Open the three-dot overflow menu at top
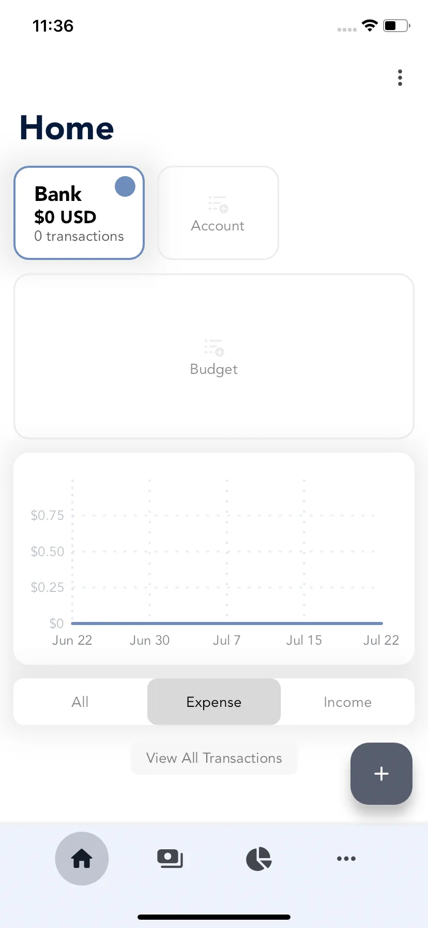The height and width of the screenshot is (928, 428). [400, 78]
